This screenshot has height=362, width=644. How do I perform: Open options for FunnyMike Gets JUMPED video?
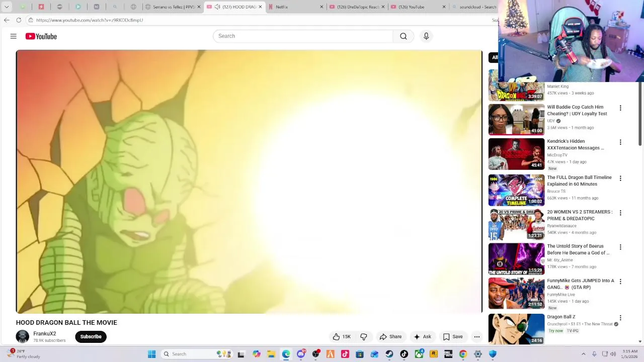[620, 282]
